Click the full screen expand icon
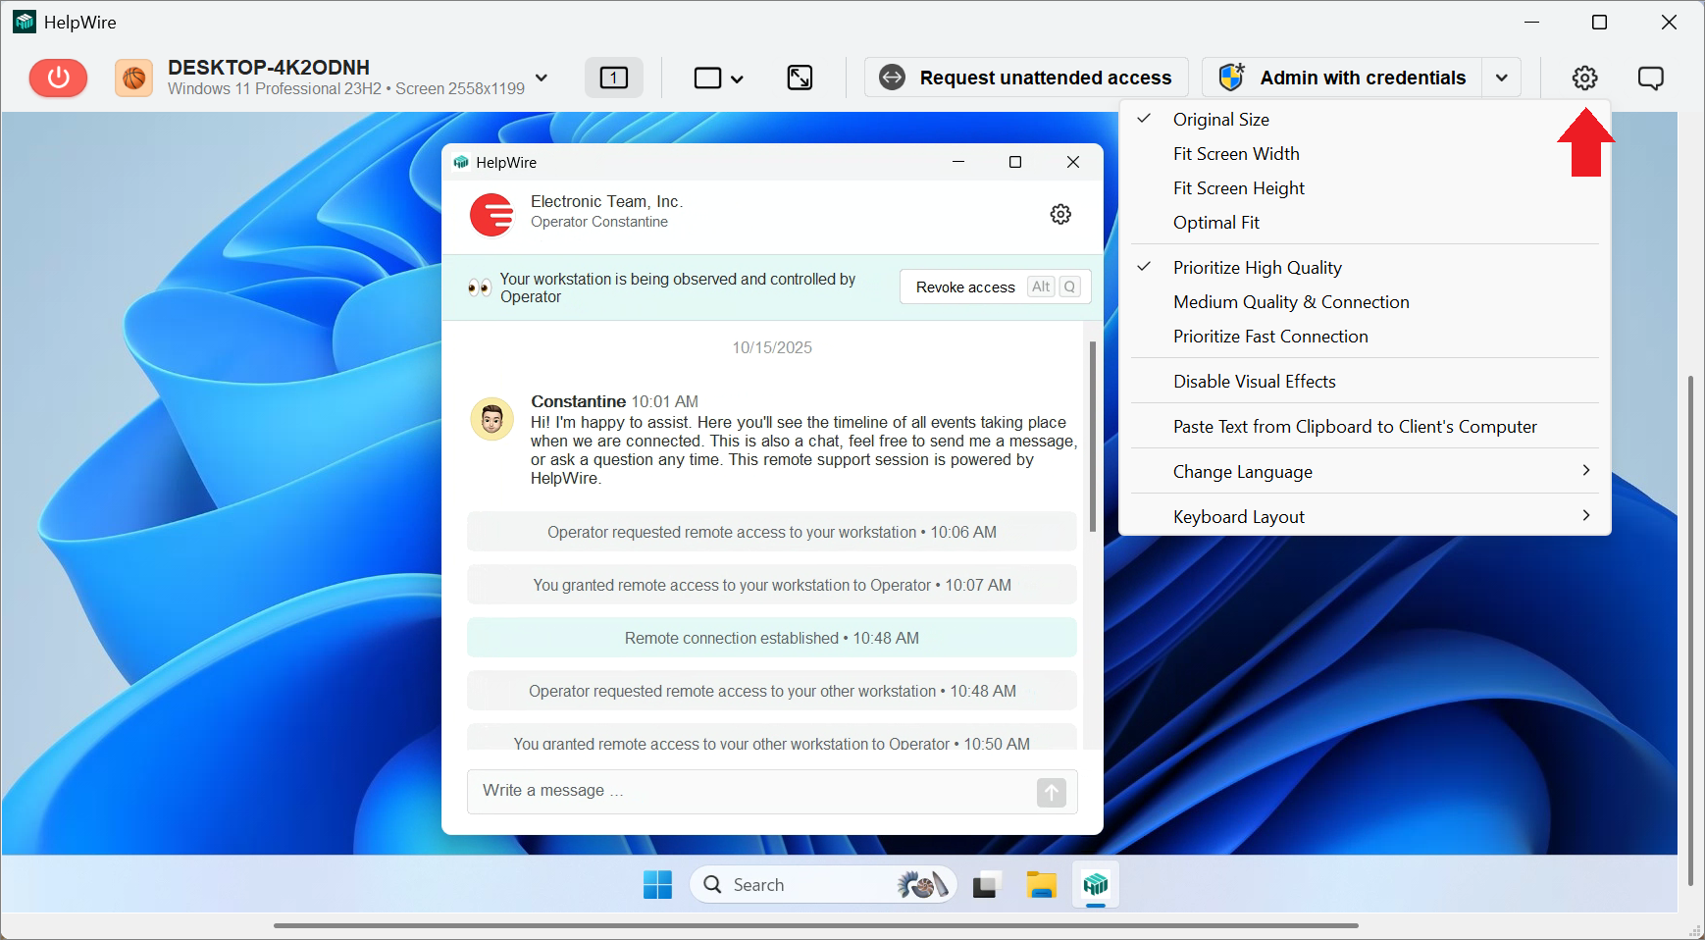This screenshot has height=940, width=1705. pyautogui.click(x=800, y=78)
